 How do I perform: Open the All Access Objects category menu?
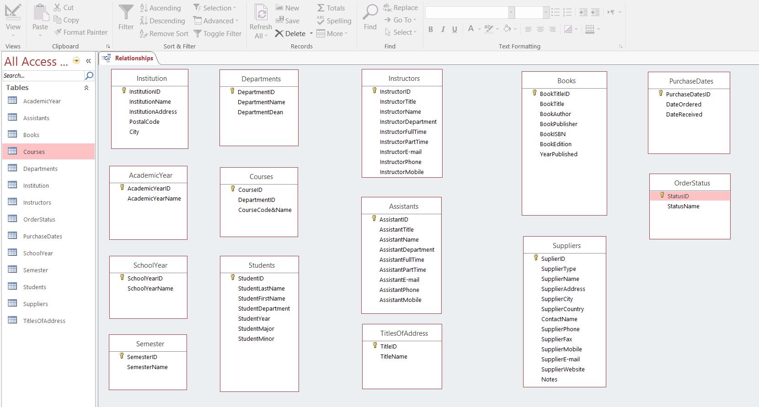76,61
